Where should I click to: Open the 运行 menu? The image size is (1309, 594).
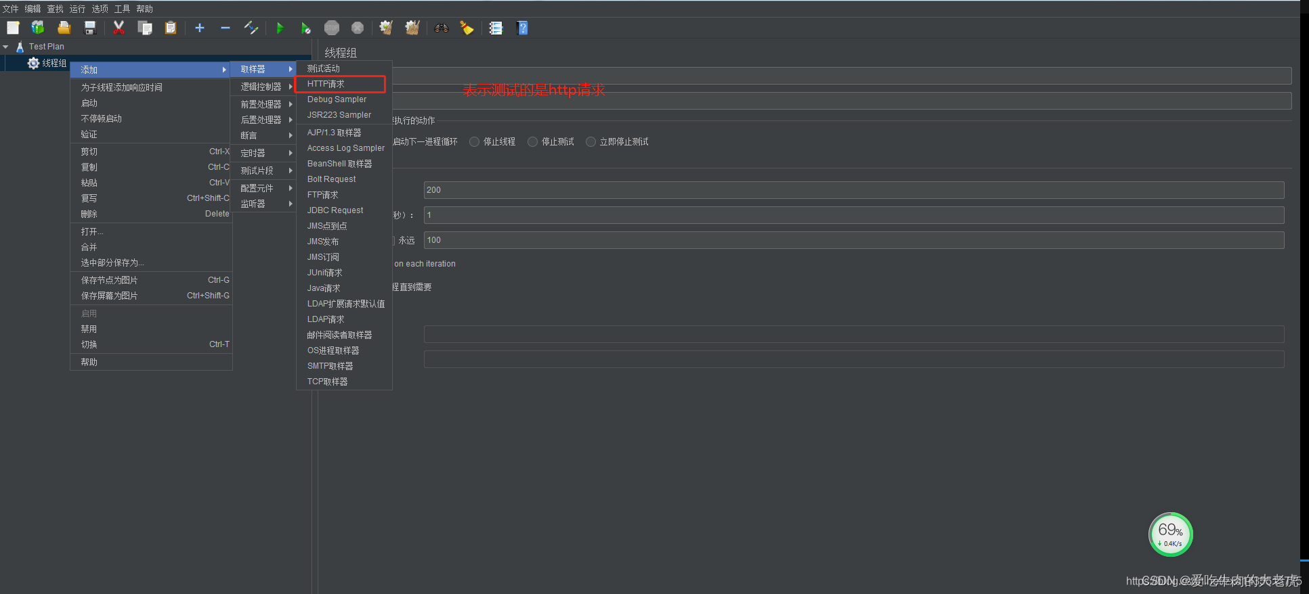point(77,9)
